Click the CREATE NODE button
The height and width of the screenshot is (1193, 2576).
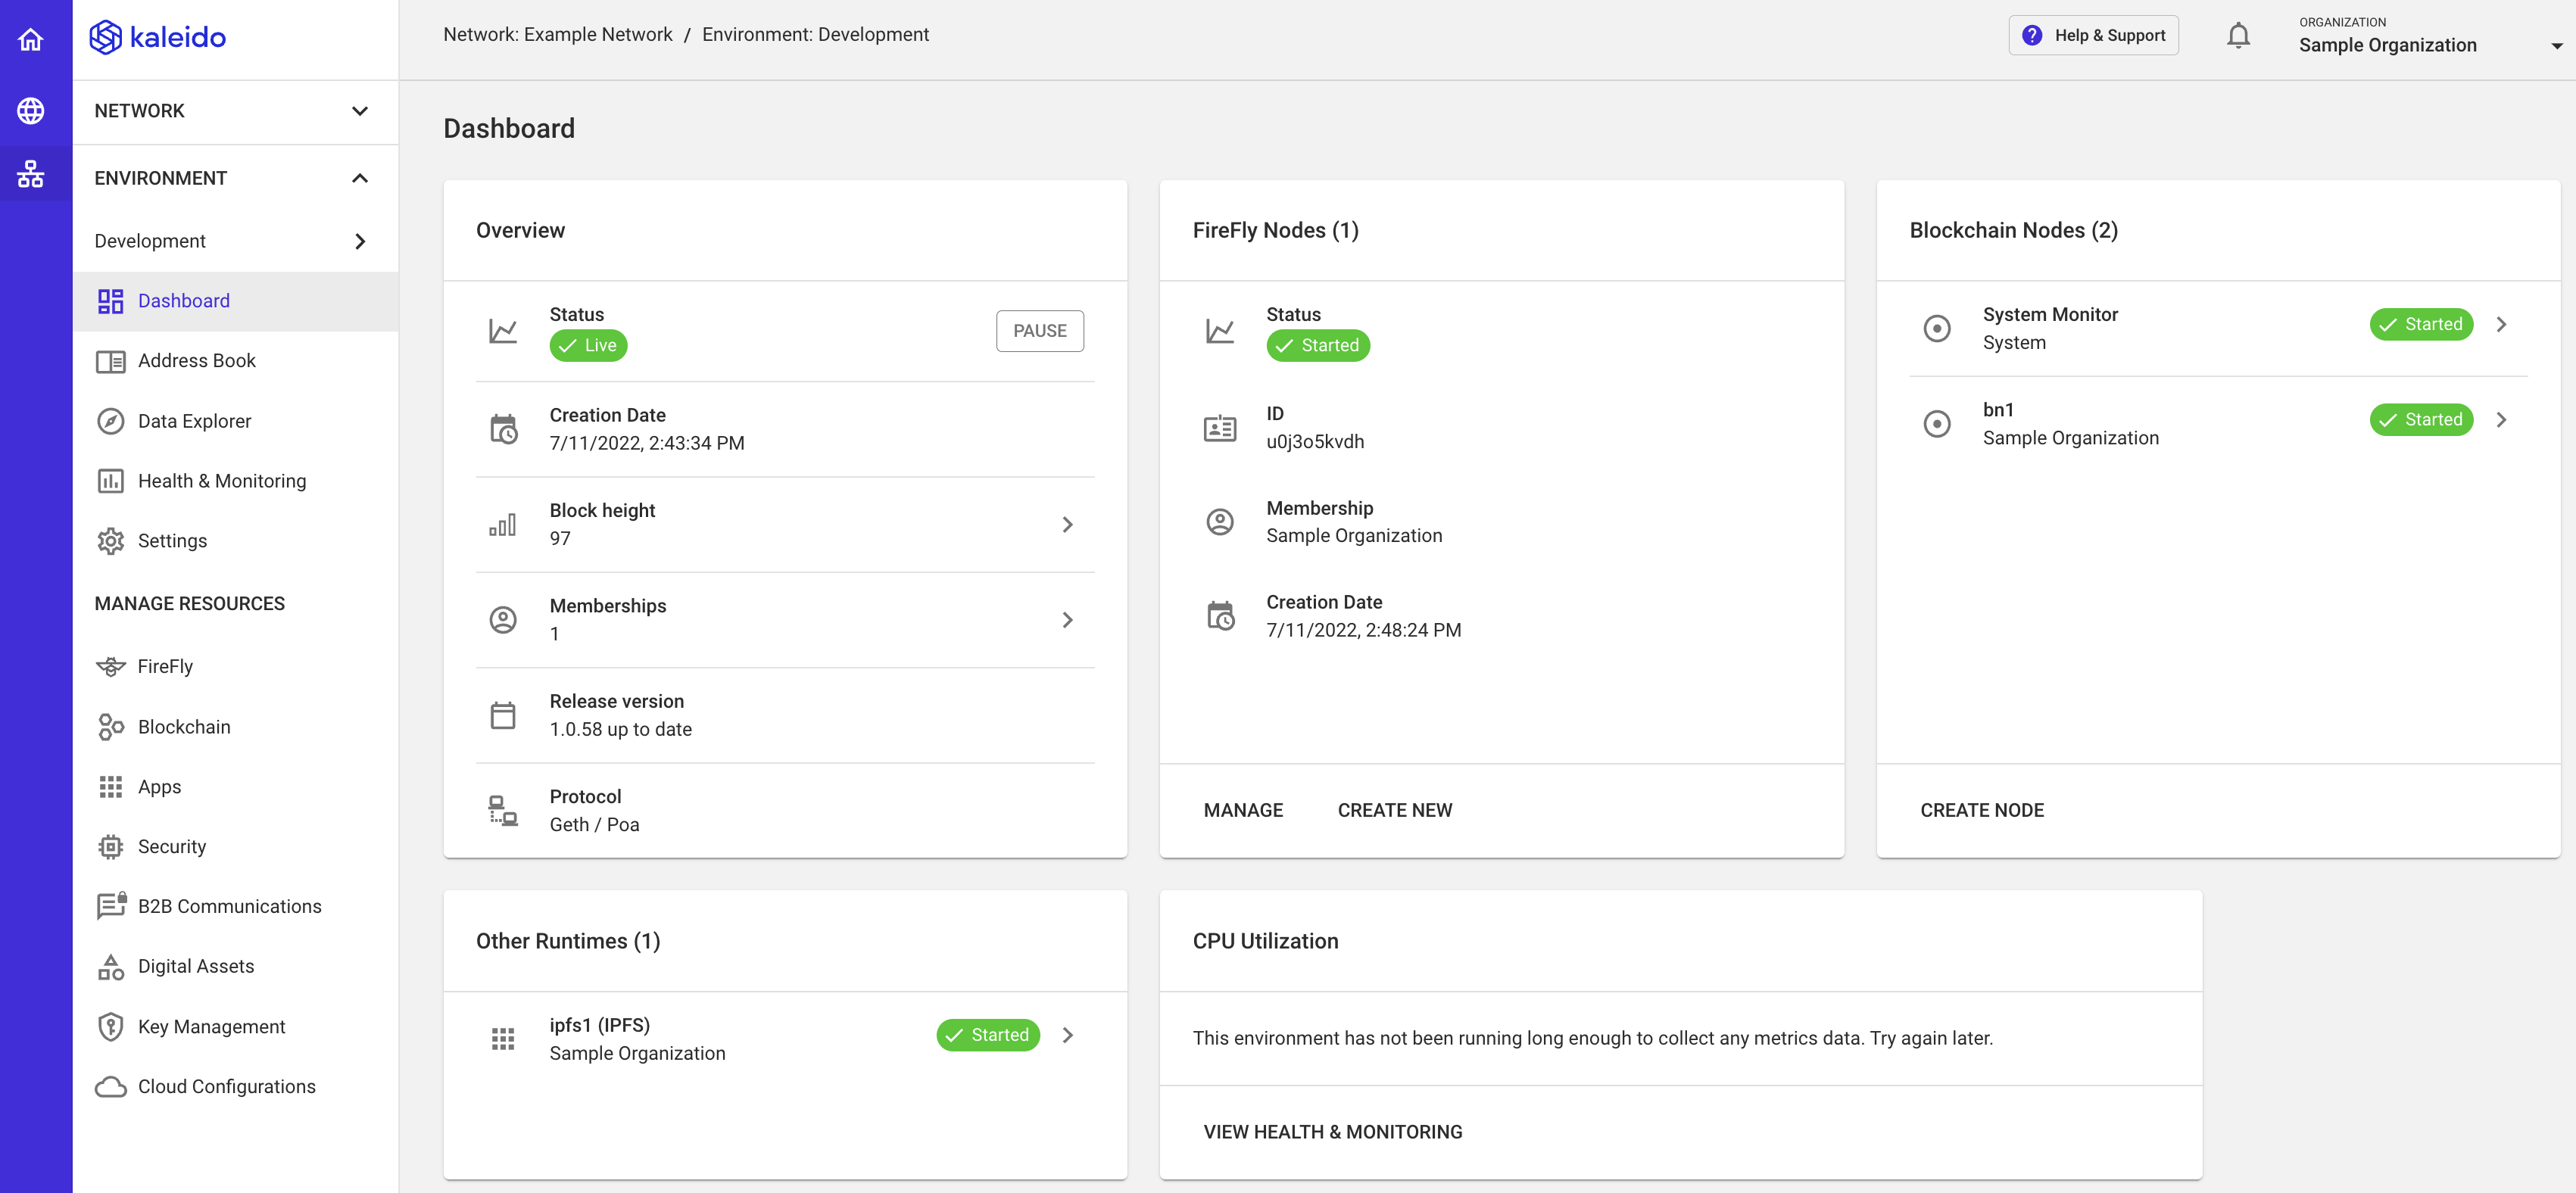pos(1981,810)
